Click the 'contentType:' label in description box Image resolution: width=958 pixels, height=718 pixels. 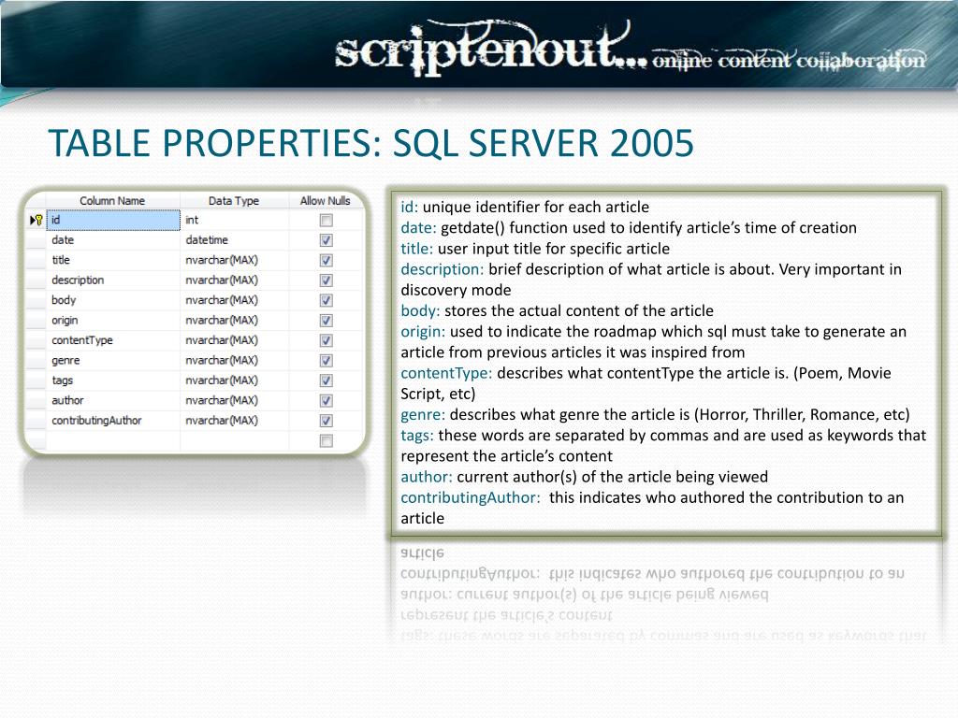pos(446,373)
